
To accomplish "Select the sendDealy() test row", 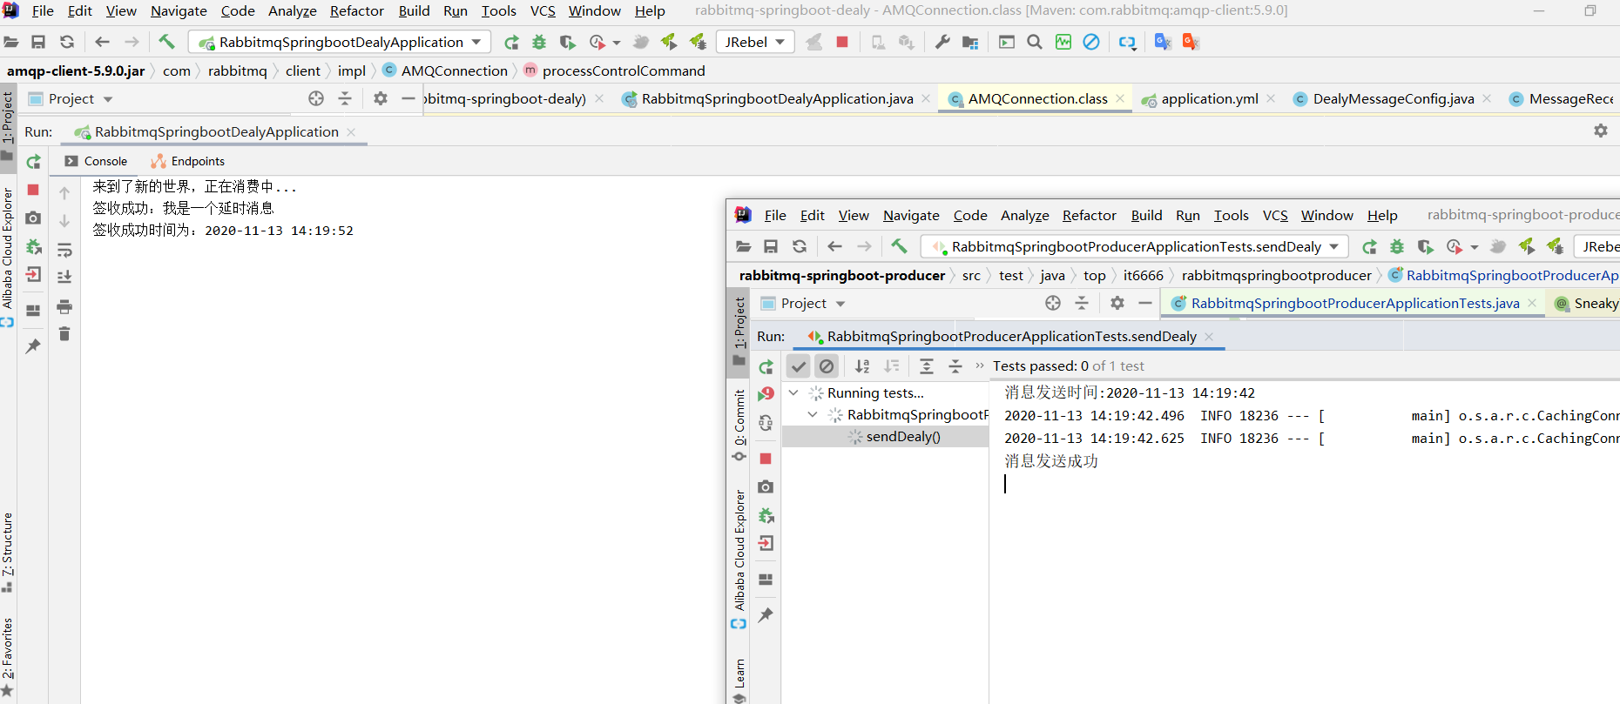I will [x=885, y=437].
